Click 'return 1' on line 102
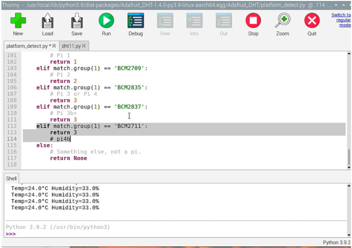The image size is (352, 248). point(63,62)
